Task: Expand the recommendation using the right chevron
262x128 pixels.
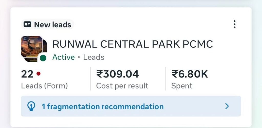Action: pyautogui.click(x=227, y=106)
